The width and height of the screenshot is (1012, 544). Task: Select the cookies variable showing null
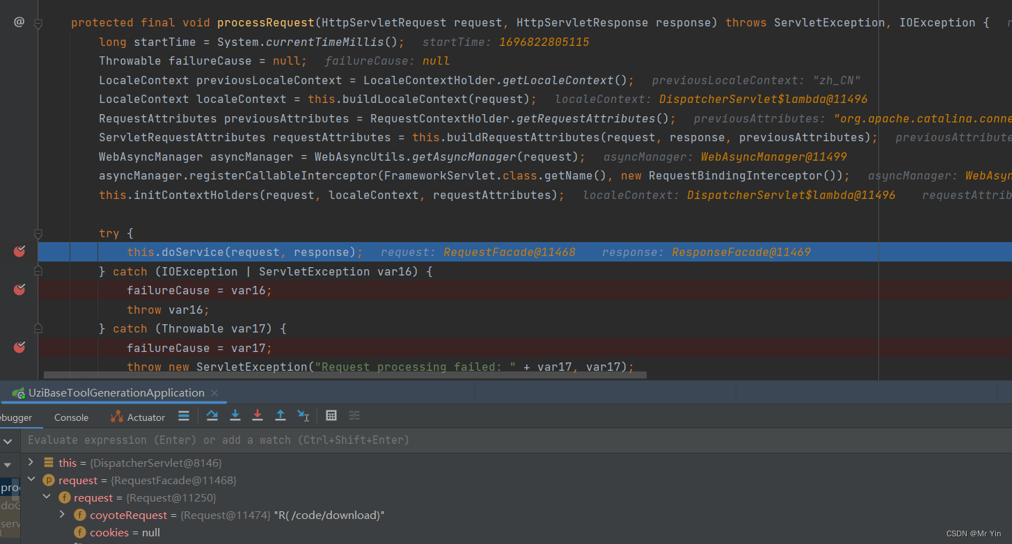tap(109, 532)
